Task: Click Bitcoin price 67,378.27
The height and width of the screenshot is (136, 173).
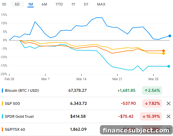Action: (x=77, y=90)
